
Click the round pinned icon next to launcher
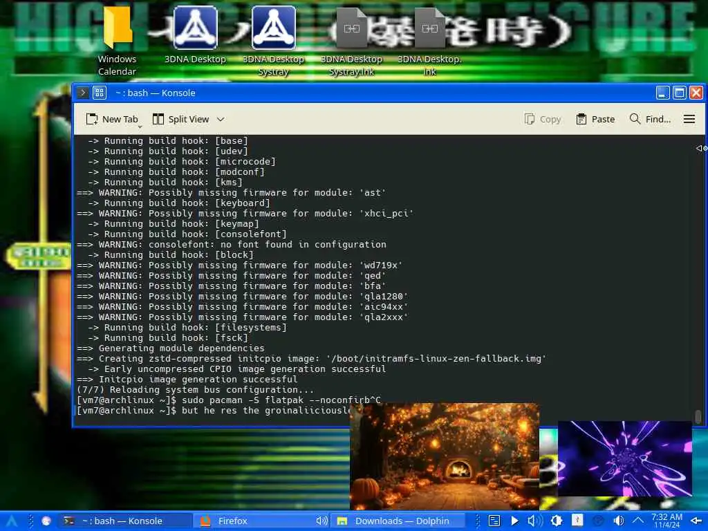click(46, 521)
